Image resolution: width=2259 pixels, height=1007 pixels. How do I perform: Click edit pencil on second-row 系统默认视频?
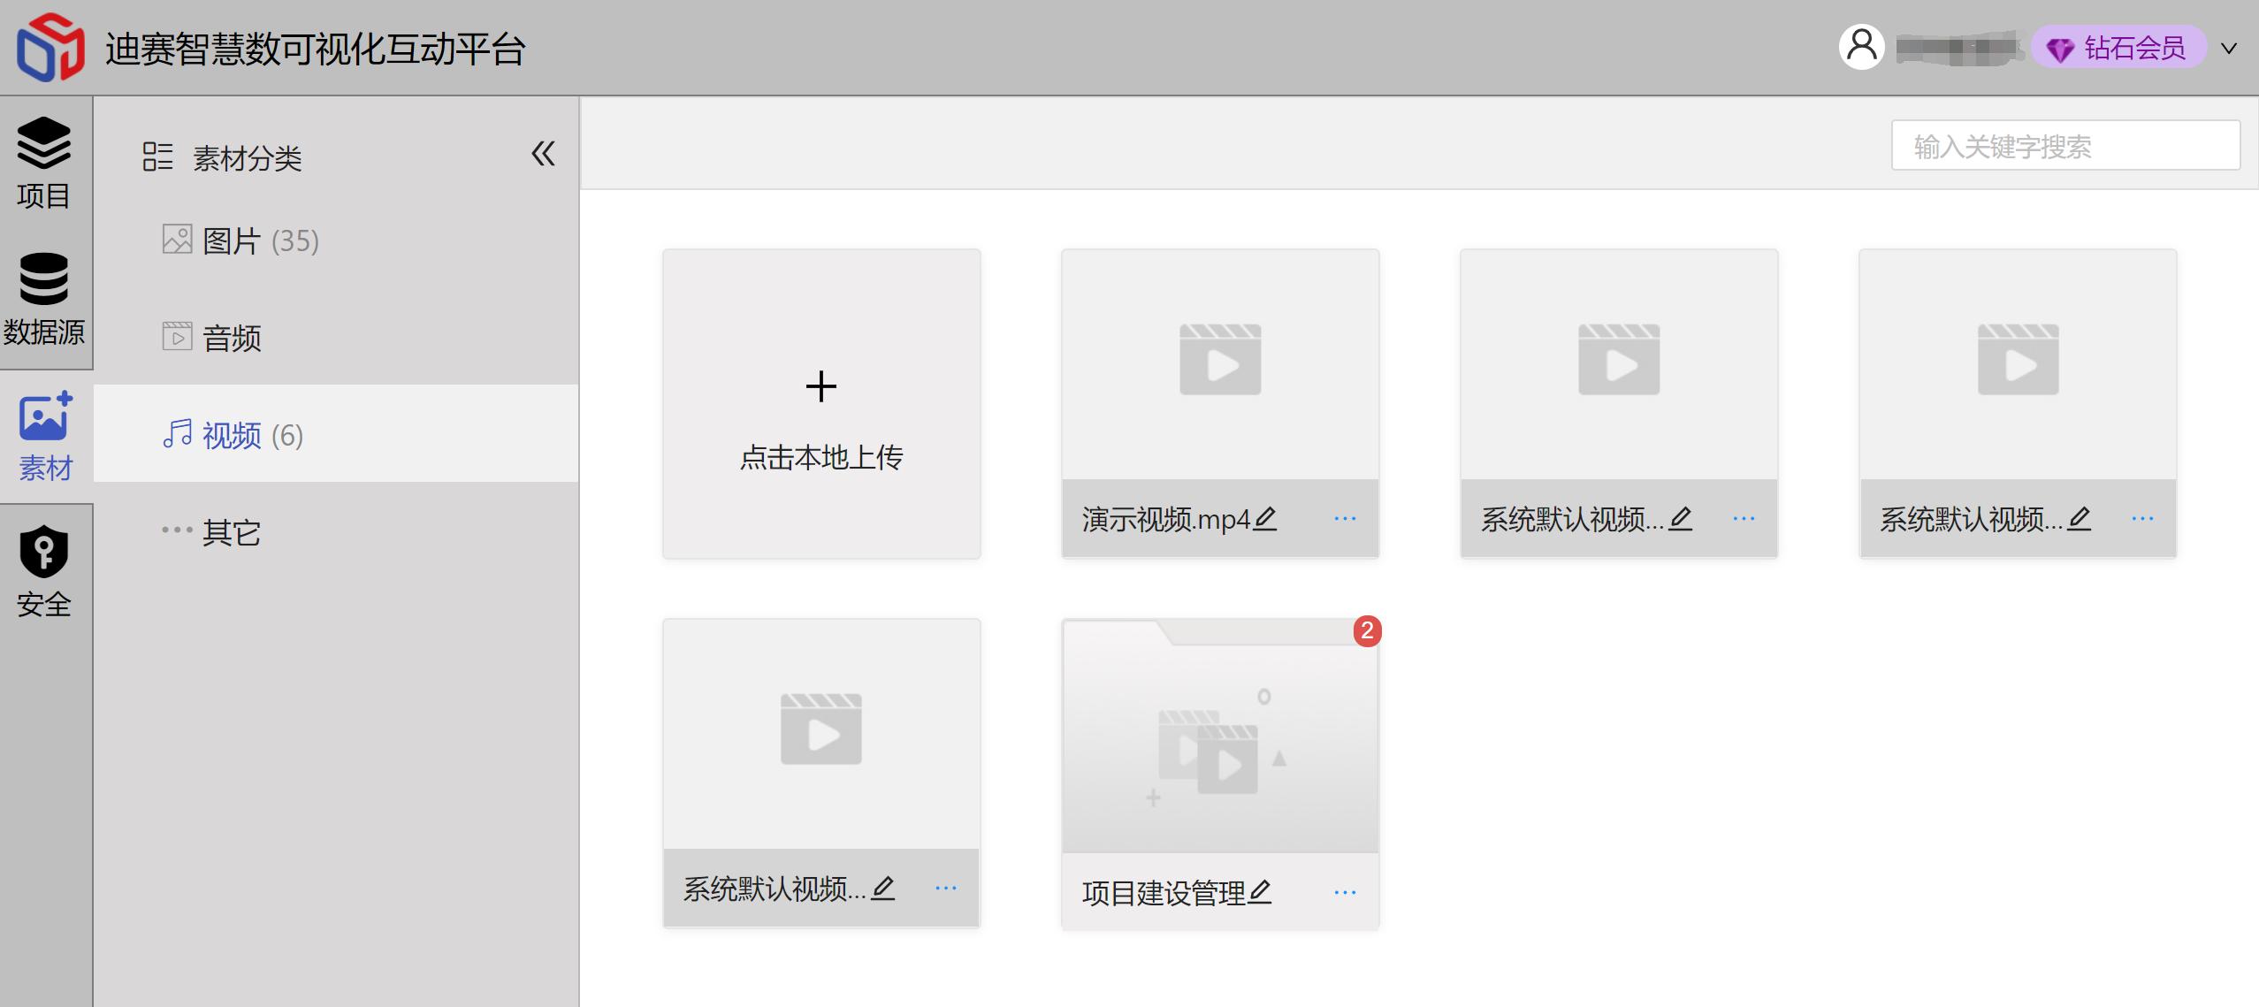click(883, 888)
